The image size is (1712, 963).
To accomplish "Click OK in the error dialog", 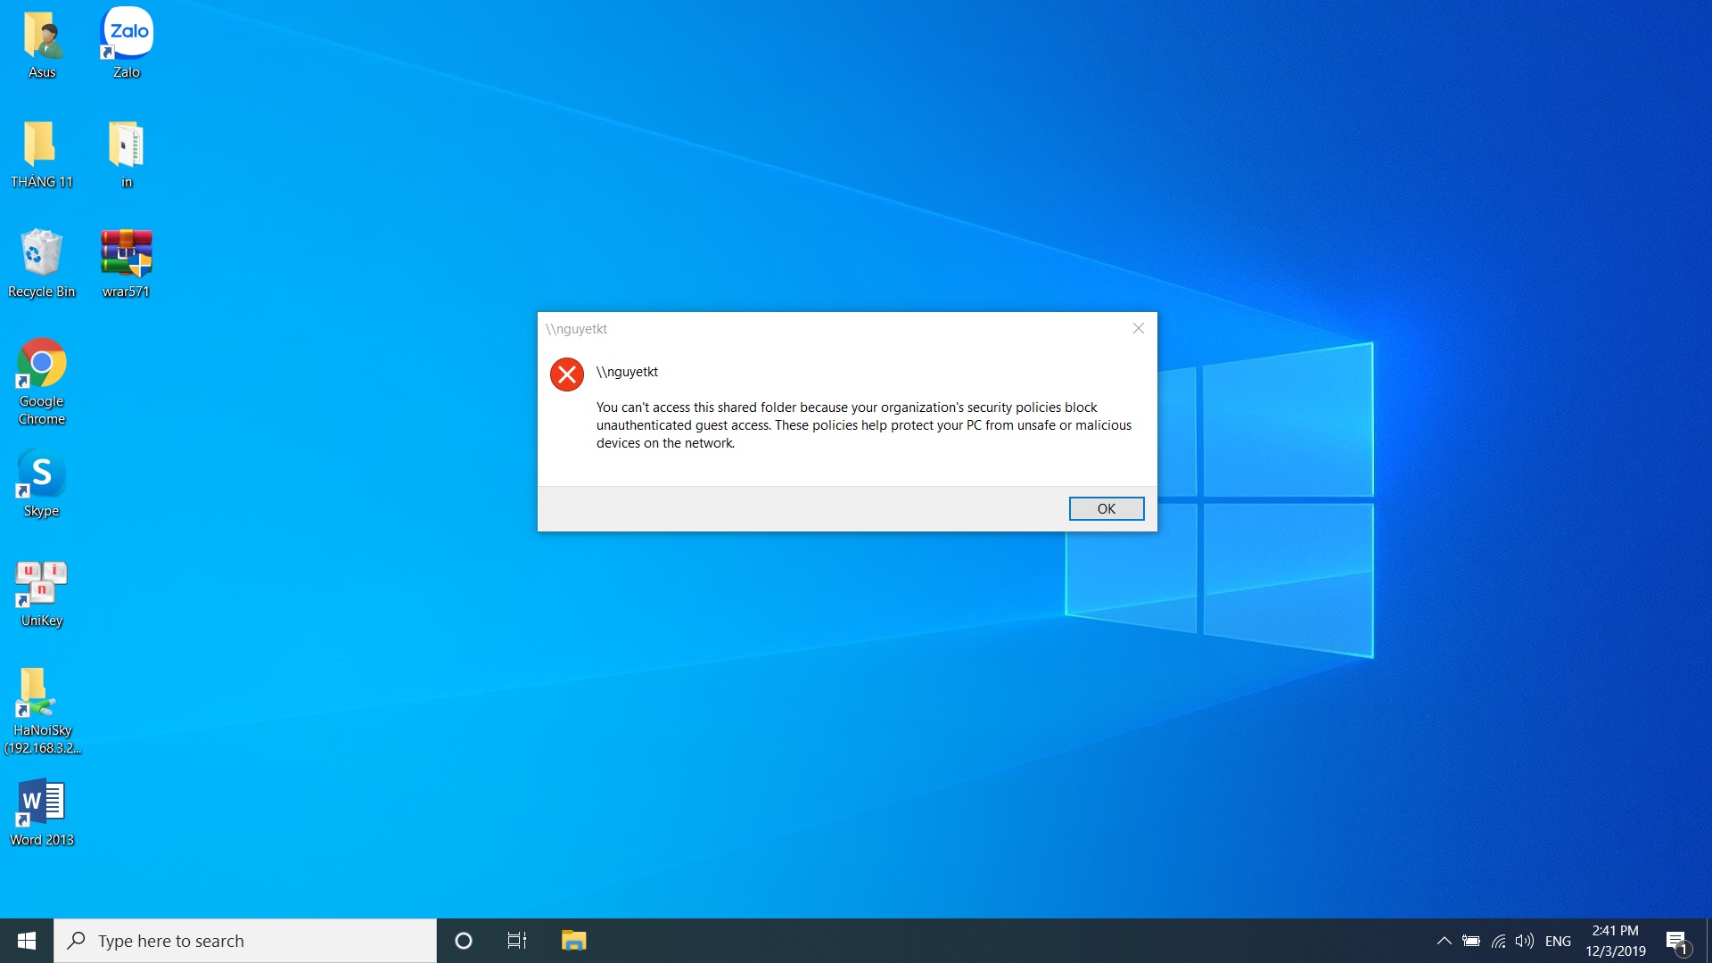I will pos(1106,508).
